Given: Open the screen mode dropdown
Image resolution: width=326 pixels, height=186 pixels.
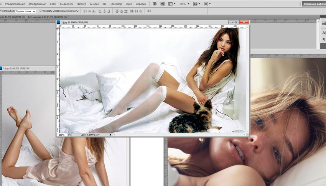Looking at the screenshot, I should pos(207,4).
